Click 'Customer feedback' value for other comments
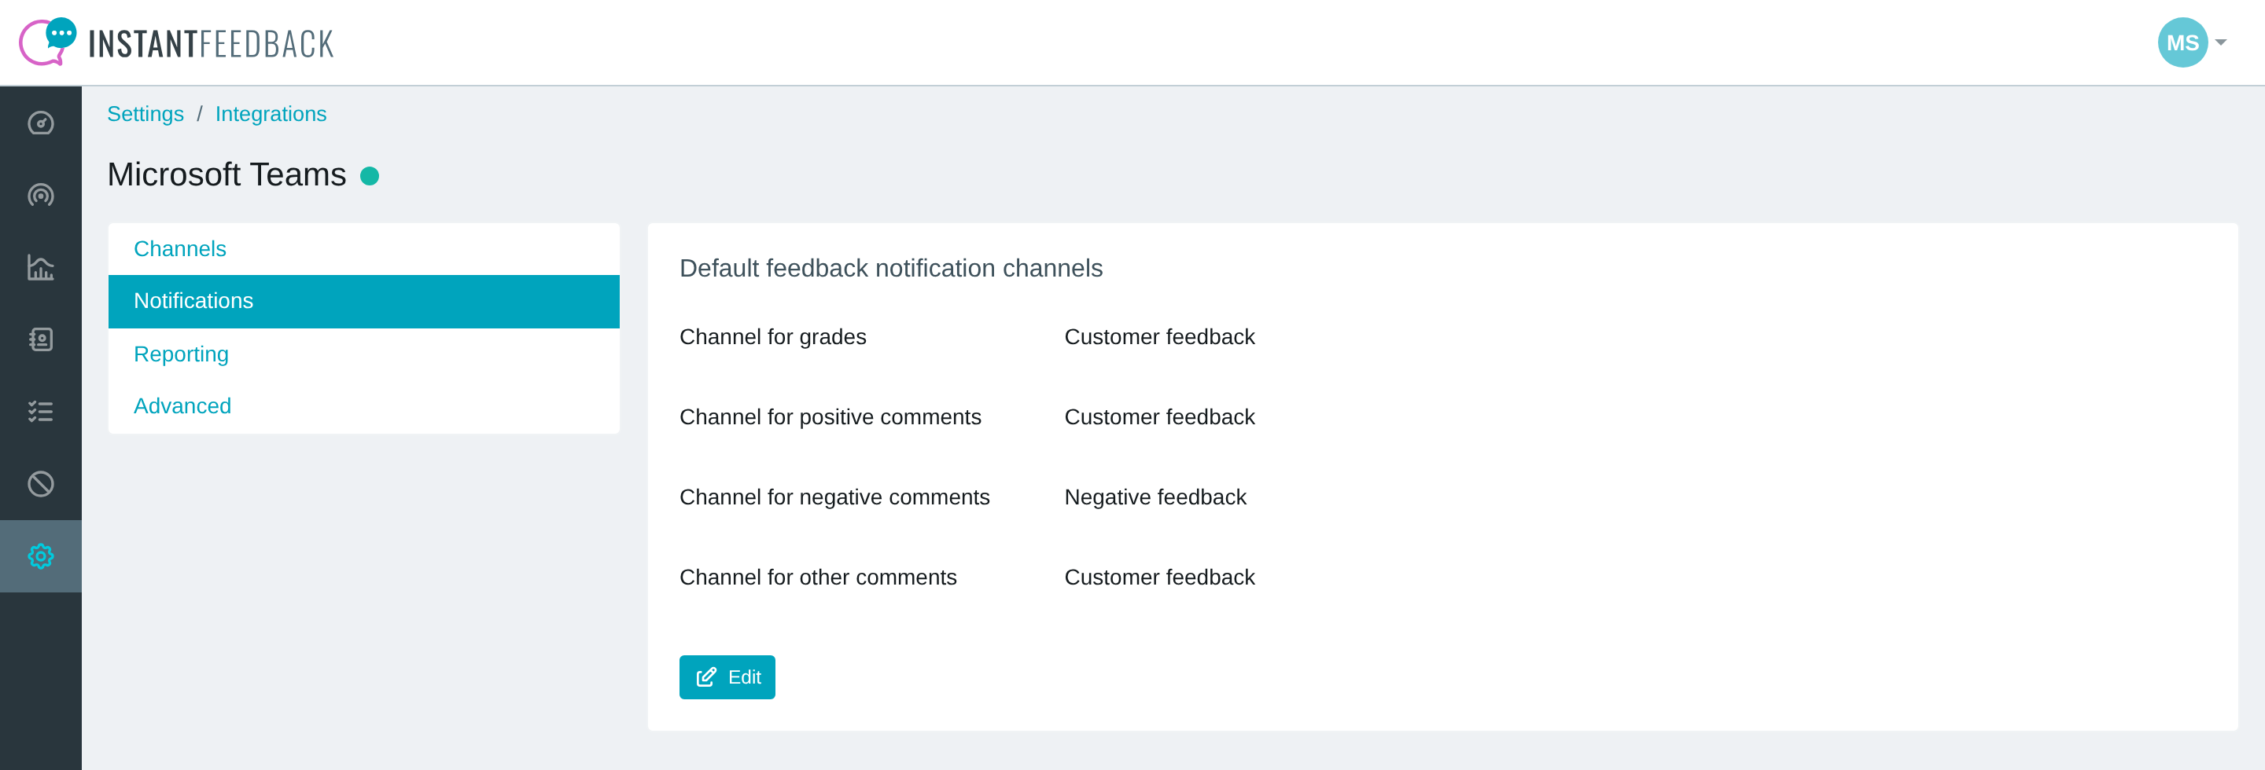The width and height of the screenshot is (2265, 770). [1160, 577]
